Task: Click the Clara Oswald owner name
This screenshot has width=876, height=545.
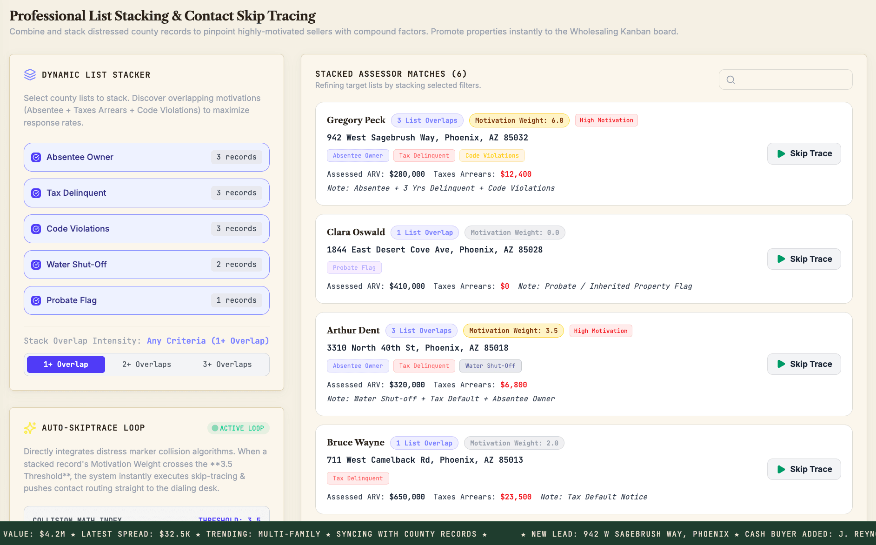Action: [356, 232]
